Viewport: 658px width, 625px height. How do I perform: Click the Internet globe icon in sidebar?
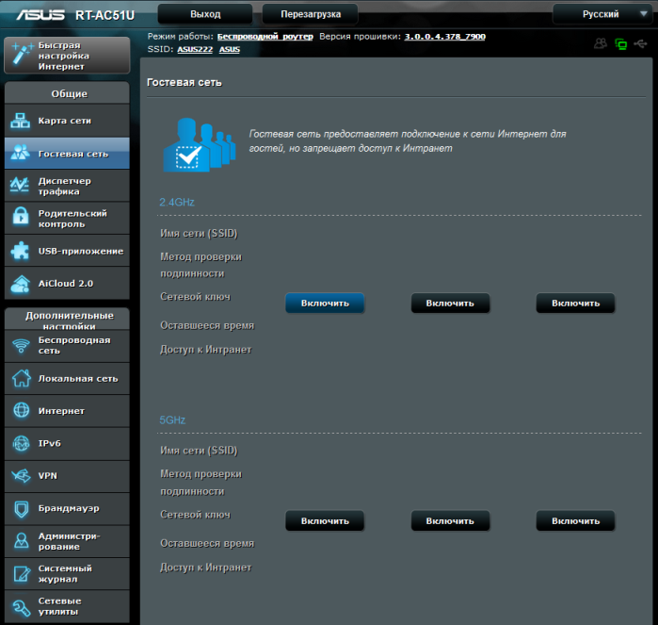pos(21,410)
